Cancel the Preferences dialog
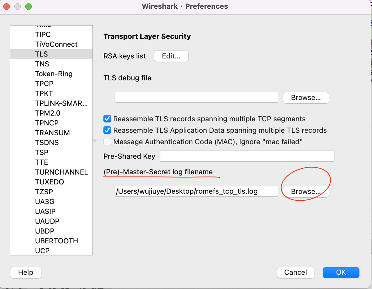 296,272
